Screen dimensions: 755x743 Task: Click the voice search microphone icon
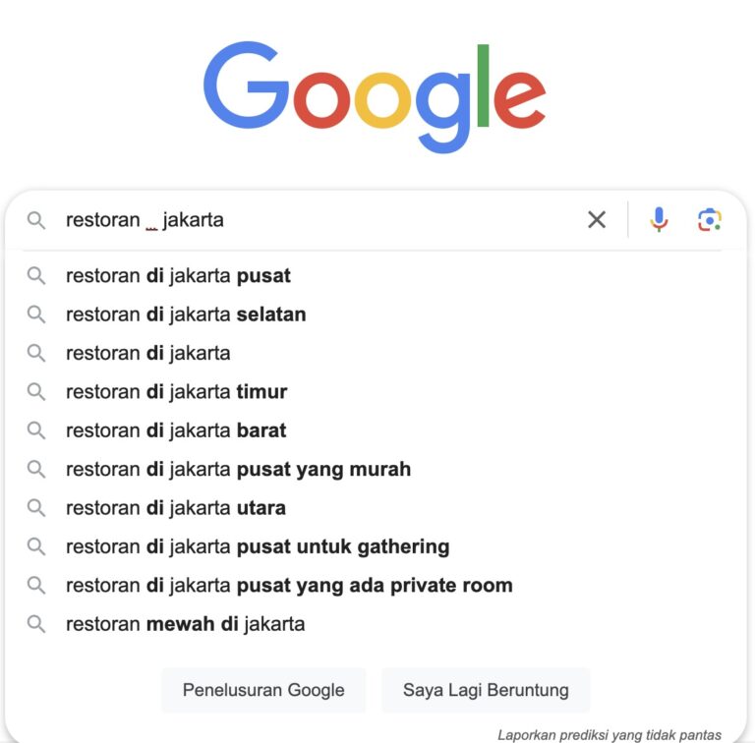pyautogui.click(x=659, y=220)
